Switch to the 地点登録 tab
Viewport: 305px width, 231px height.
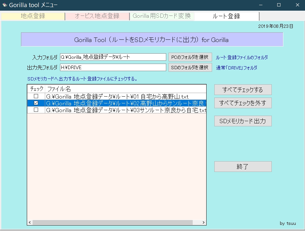click(x=33, y=16)
